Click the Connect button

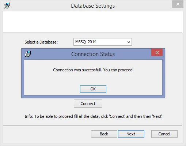[88, 104]
